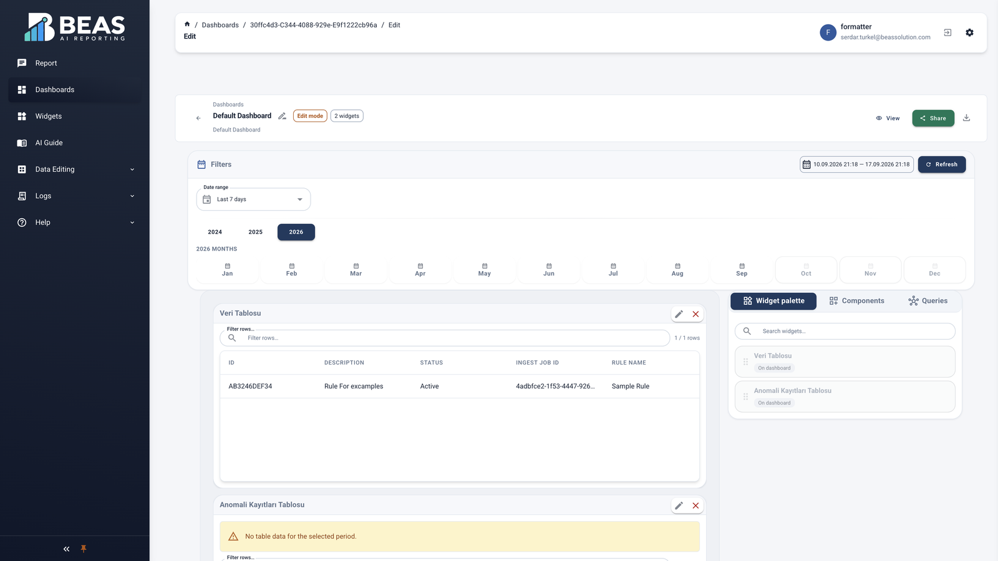The height and width of the screenshot is (561, 998).
Task: Remove the Anomali Kayıtları Tablosu widget
Action: [x=695, y=506]
